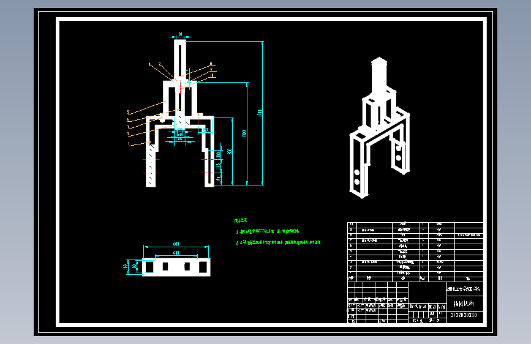The image size is (531, 344).
Task: Click the 80 dimension beside the plate
Action: coord(134,266)
